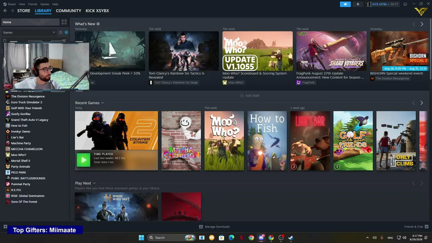Open the Liar's Bar recent game cover
This screenshot has width=432, height=243.
click(310, 141)
